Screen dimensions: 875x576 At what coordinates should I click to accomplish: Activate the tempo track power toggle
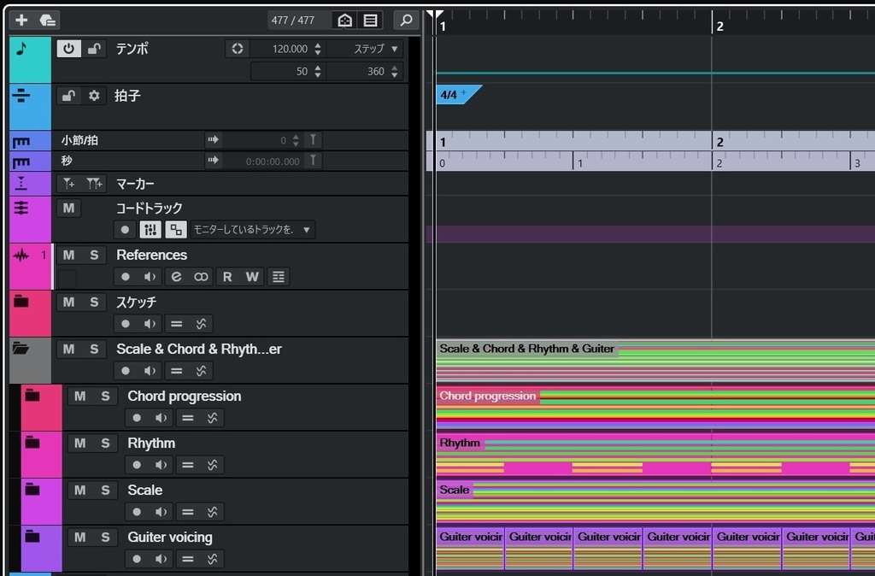68,48
